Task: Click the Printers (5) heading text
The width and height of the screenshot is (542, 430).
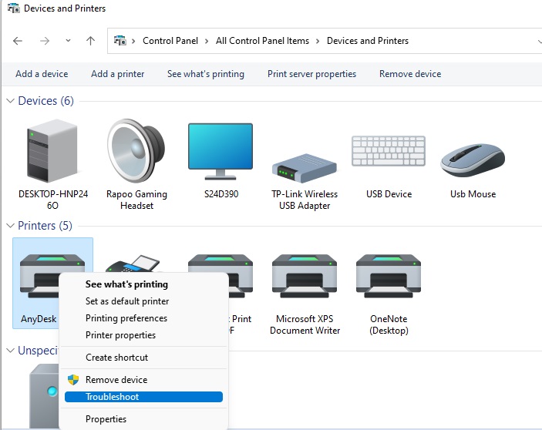Action: point(45,226)
